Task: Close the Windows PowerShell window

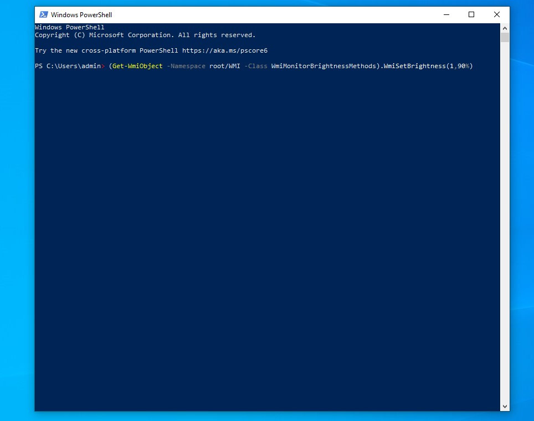Action: (x=496, y=14)
